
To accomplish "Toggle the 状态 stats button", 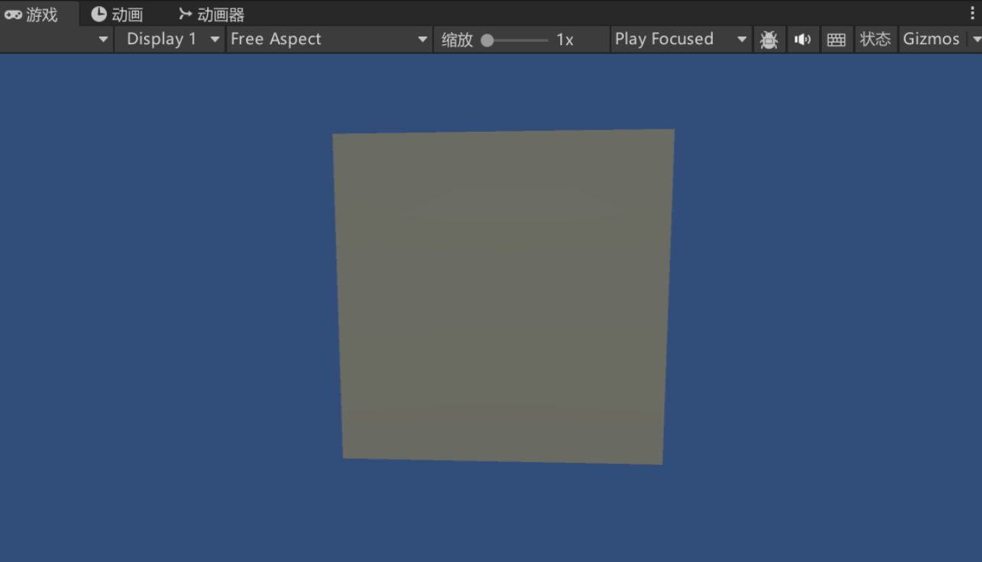I will click(875, 40).
